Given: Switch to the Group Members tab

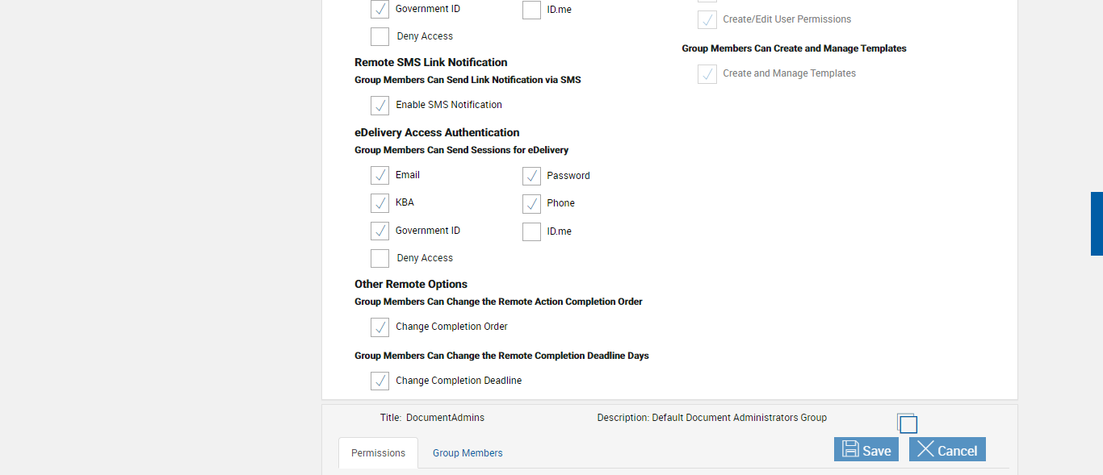Looking at the screenshot, I should click(x=468, y=453).
